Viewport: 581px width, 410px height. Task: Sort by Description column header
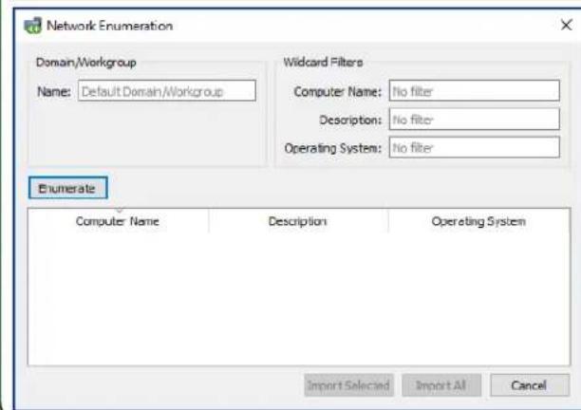(x=299, y=221)
